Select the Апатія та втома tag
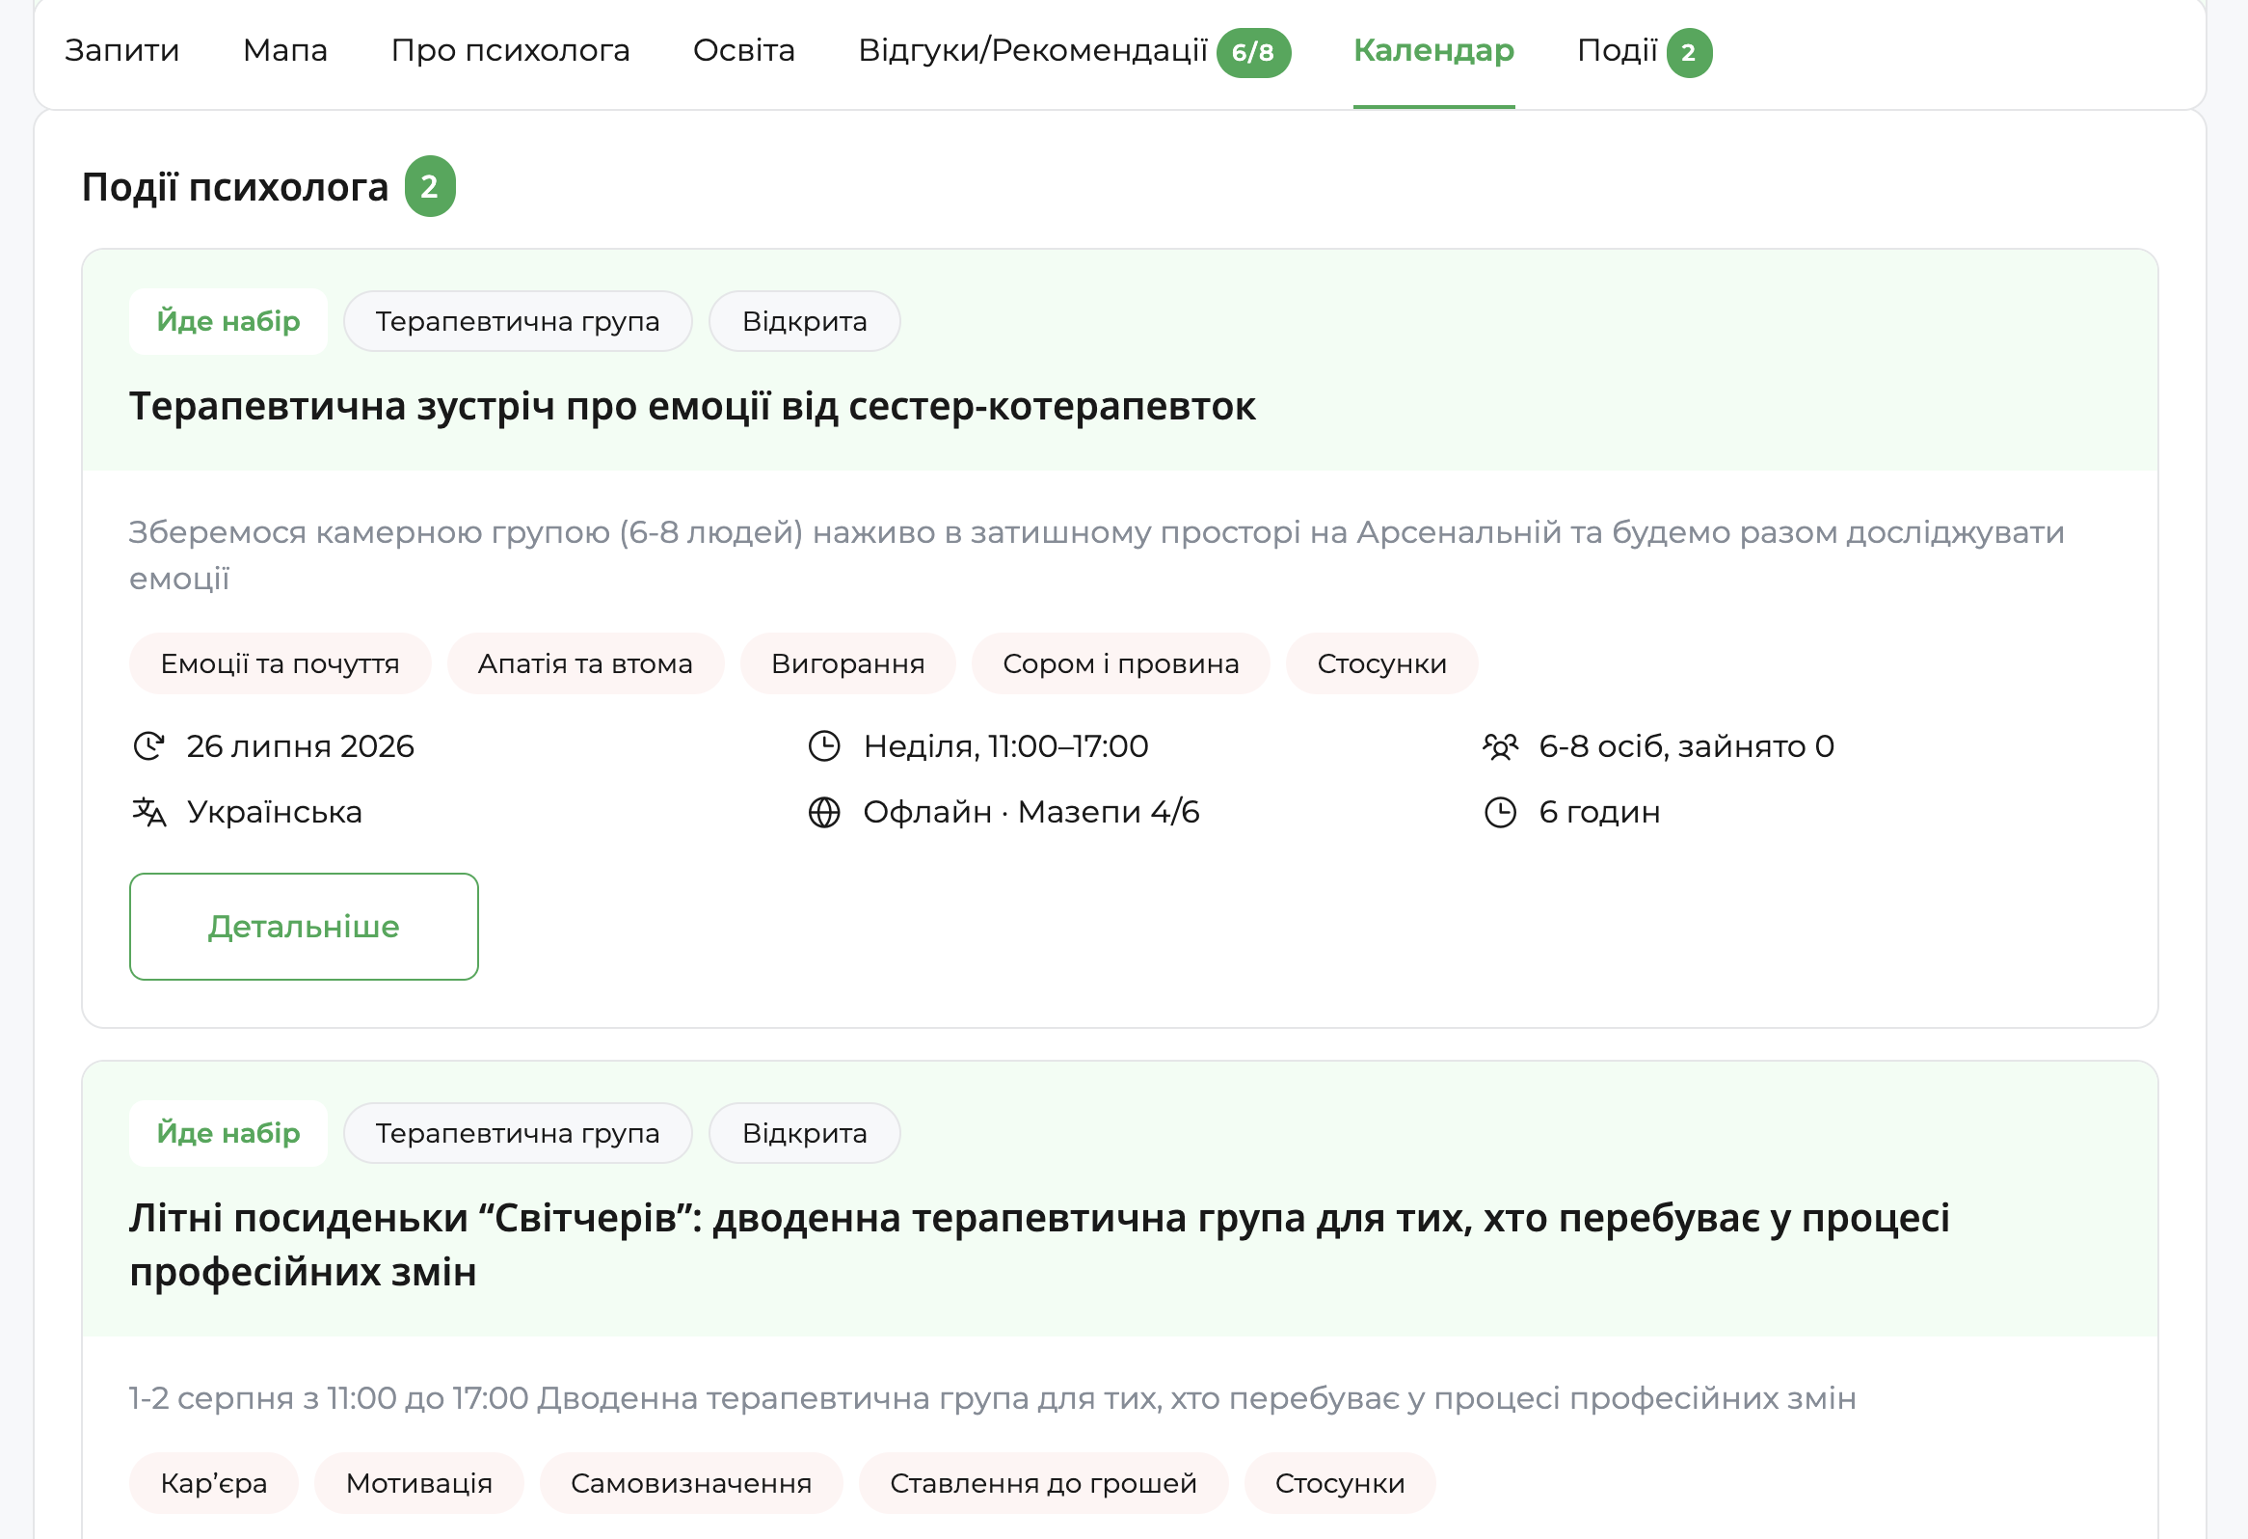This screenshot has height=1539, width=2248. [585, 663]
